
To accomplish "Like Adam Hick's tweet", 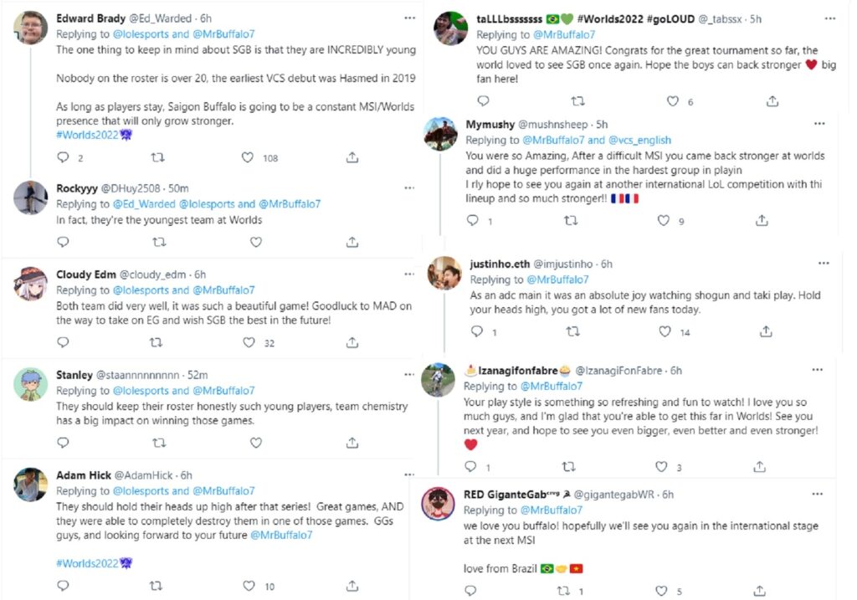I will click(248, 587).
